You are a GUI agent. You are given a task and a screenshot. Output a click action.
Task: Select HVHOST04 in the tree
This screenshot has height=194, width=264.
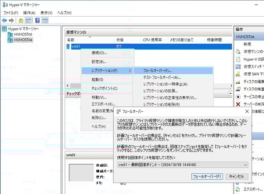[x=23, y=40]
